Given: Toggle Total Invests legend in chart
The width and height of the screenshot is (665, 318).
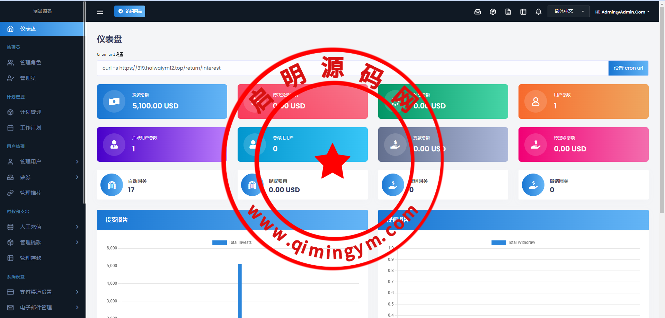Looking at the screenshot, I should (x=232, y=242).
